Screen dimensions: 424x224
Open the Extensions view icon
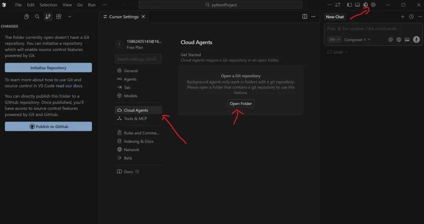(59, 16)
